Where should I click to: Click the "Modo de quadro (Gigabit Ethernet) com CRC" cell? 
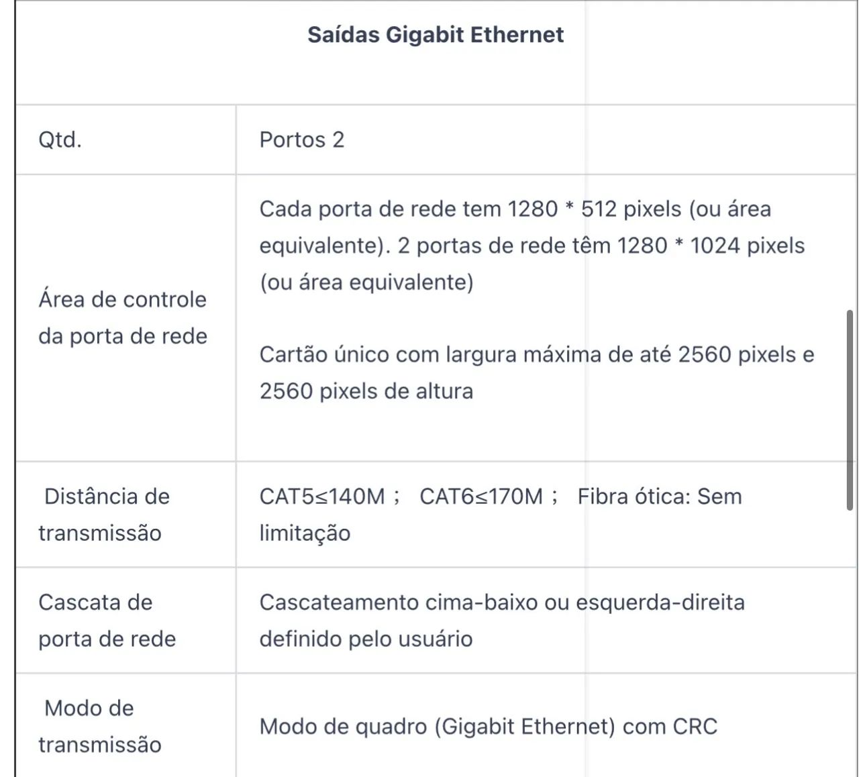pos(489,726)
